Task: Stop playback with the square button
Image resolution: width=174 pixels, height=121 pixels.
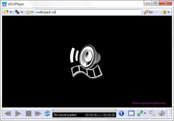Action: (x=29, y=114)
